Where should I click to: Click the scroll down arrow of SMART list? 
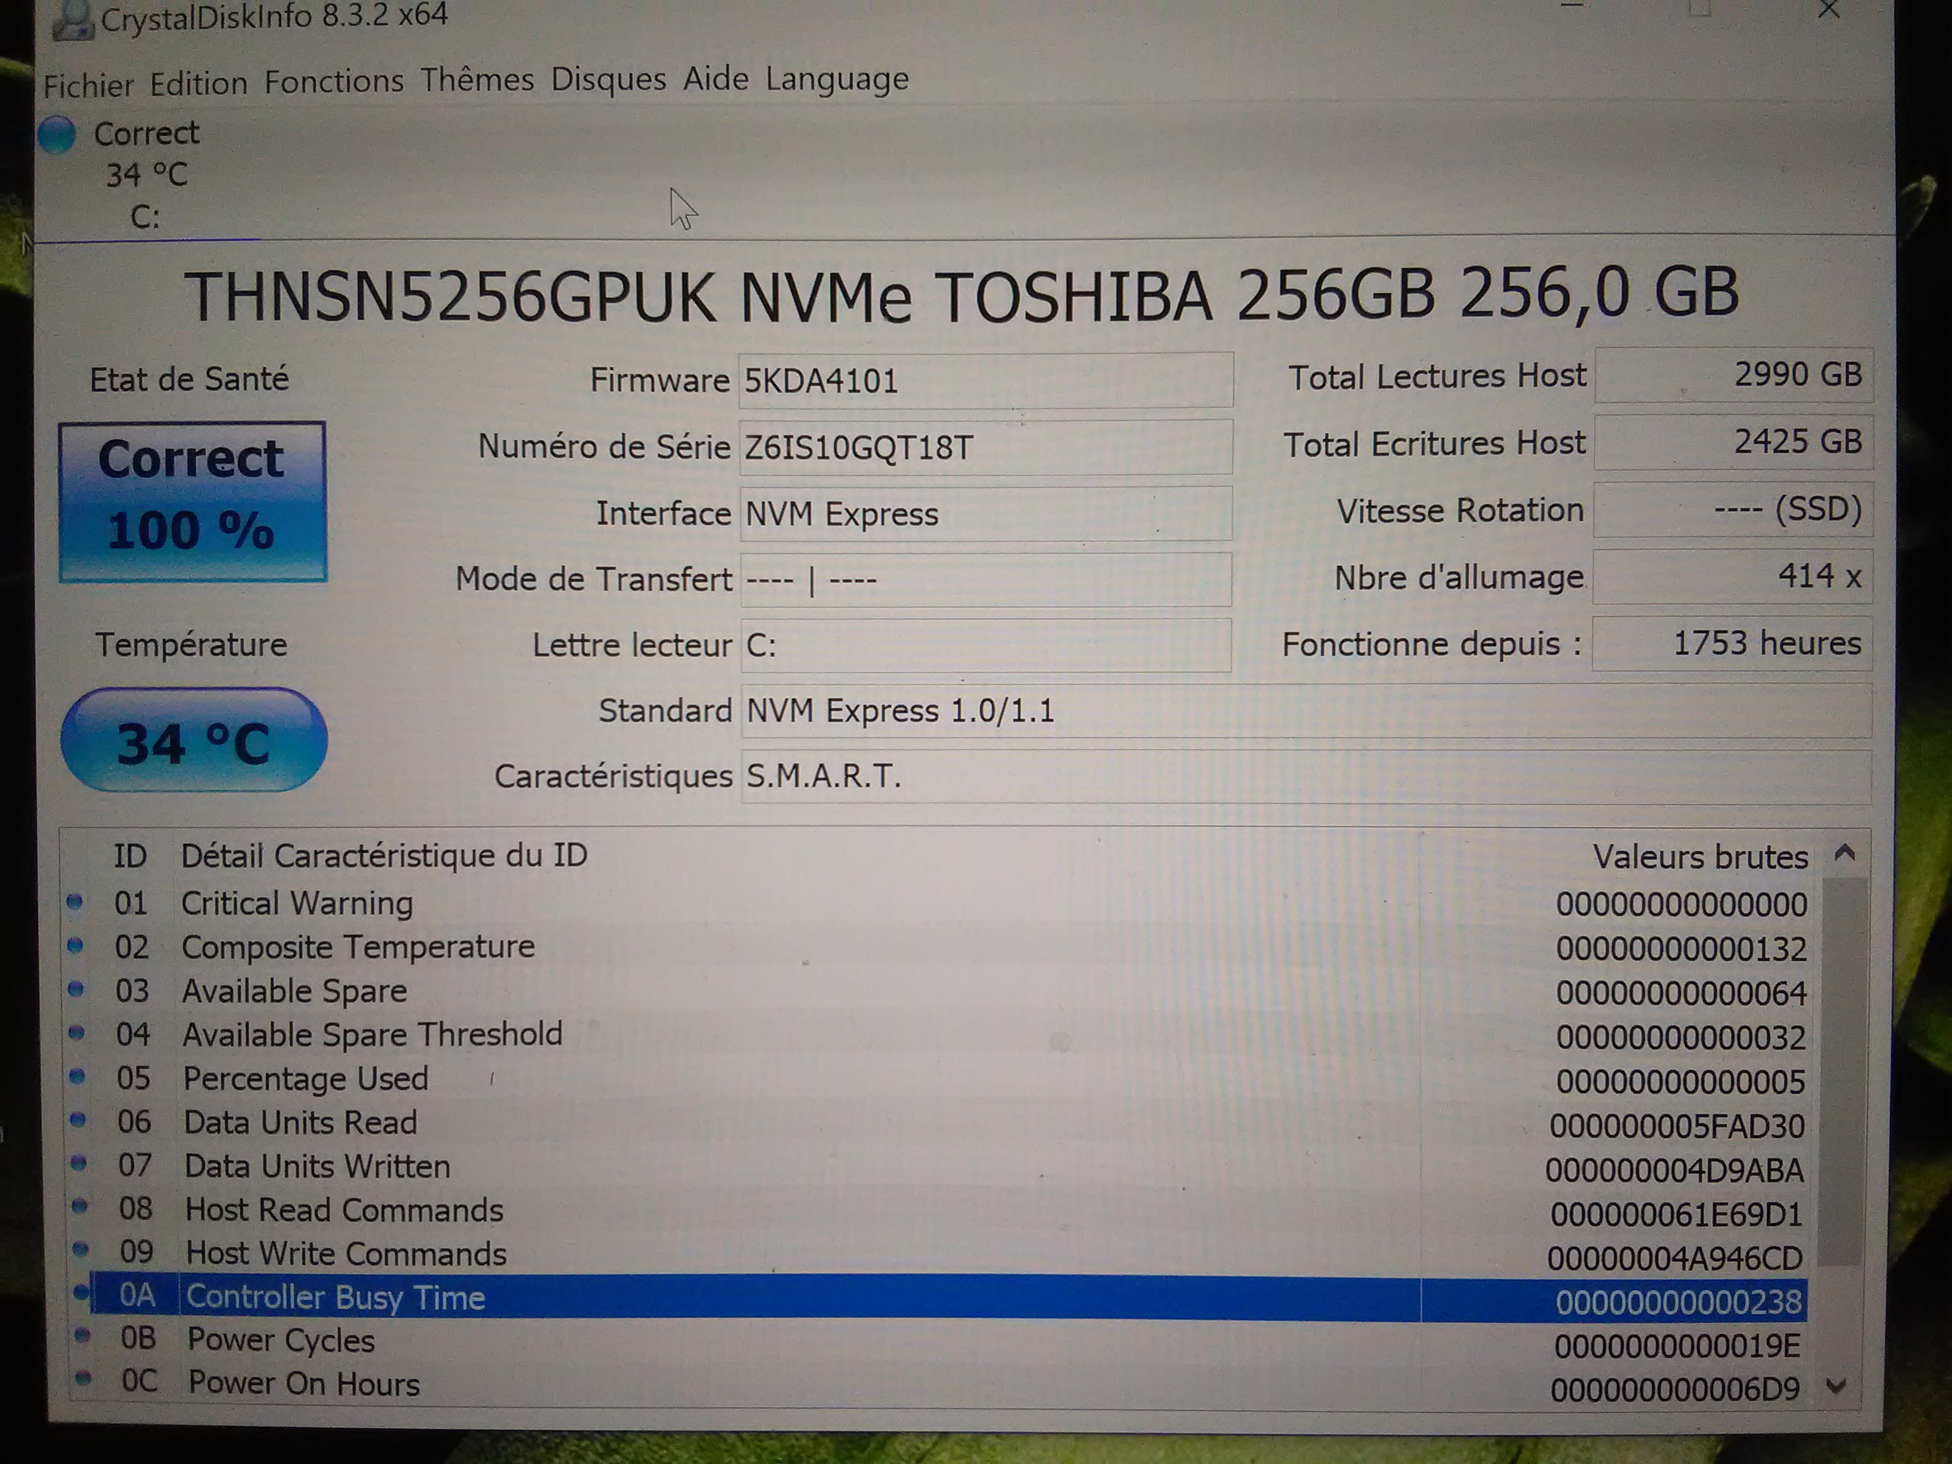(1837, 1386)
